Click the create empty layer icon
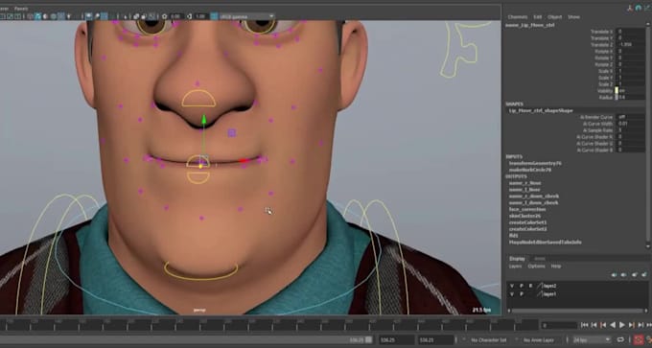The height and width of the screenshot is (348, 652). [635, 275]
